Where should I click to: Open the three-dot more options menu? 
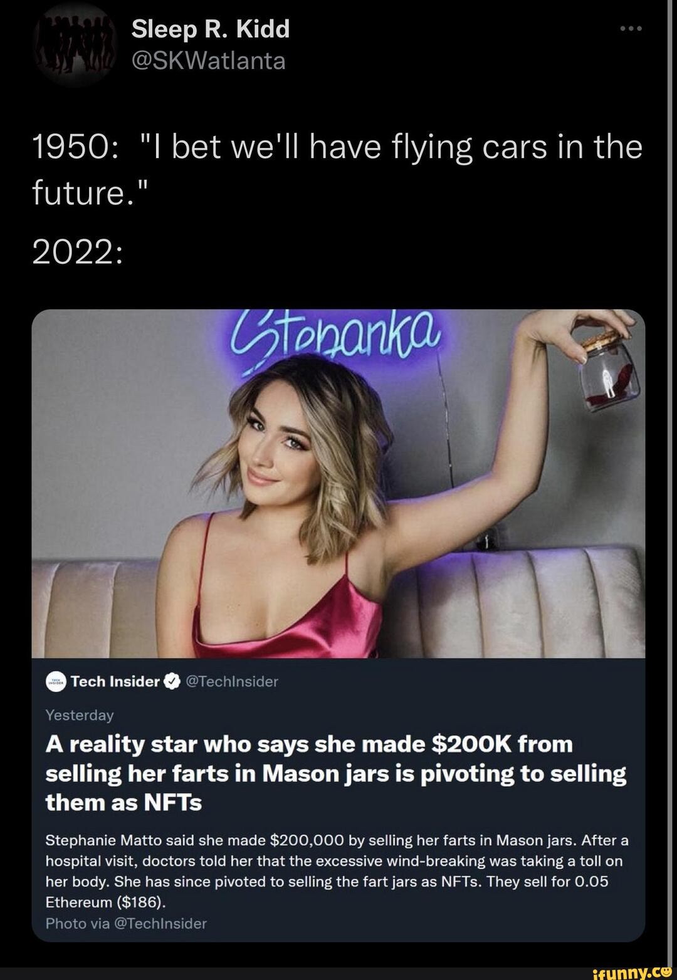[x=629, y=29]
